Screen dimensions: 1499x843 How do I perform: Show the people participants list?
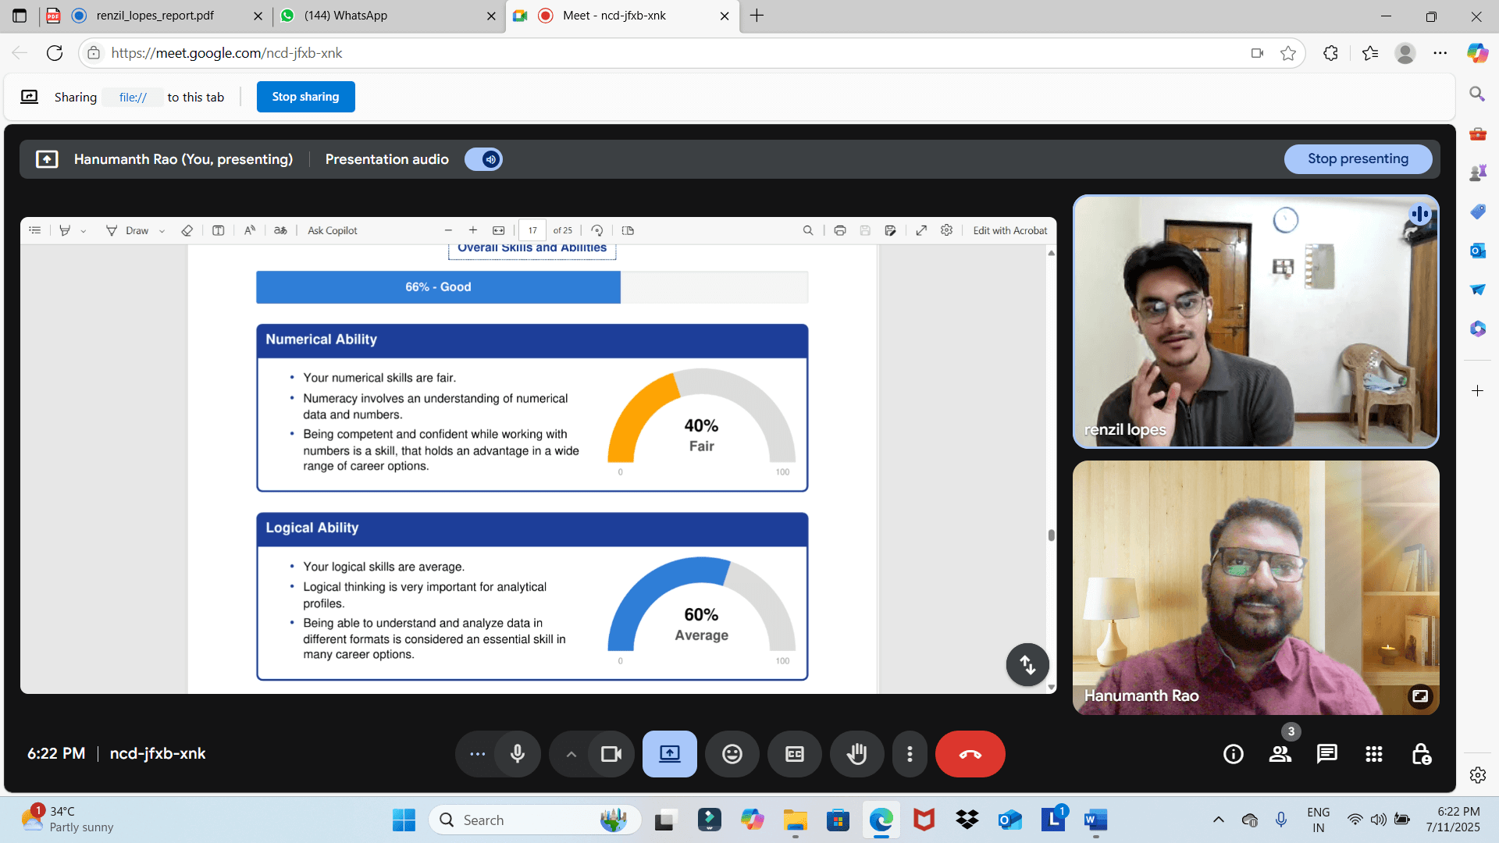pos(1280,754)
